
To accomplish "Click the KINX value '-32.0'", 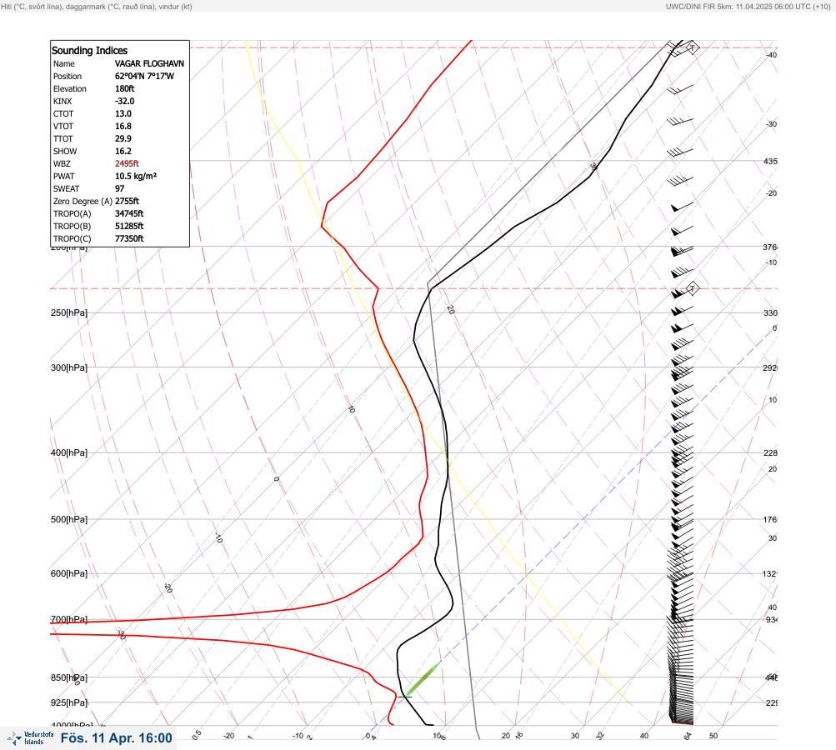I will pyautogui.click(x=125, y=102).
